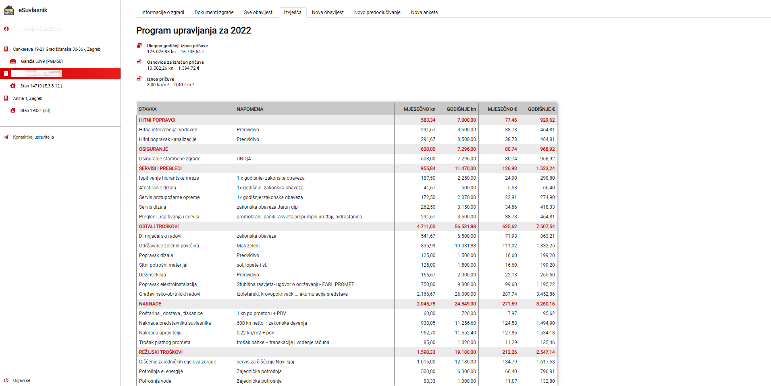Click the HITNI POPRAVCI category row
Screen dimensions: 771x386
[157, 120]
